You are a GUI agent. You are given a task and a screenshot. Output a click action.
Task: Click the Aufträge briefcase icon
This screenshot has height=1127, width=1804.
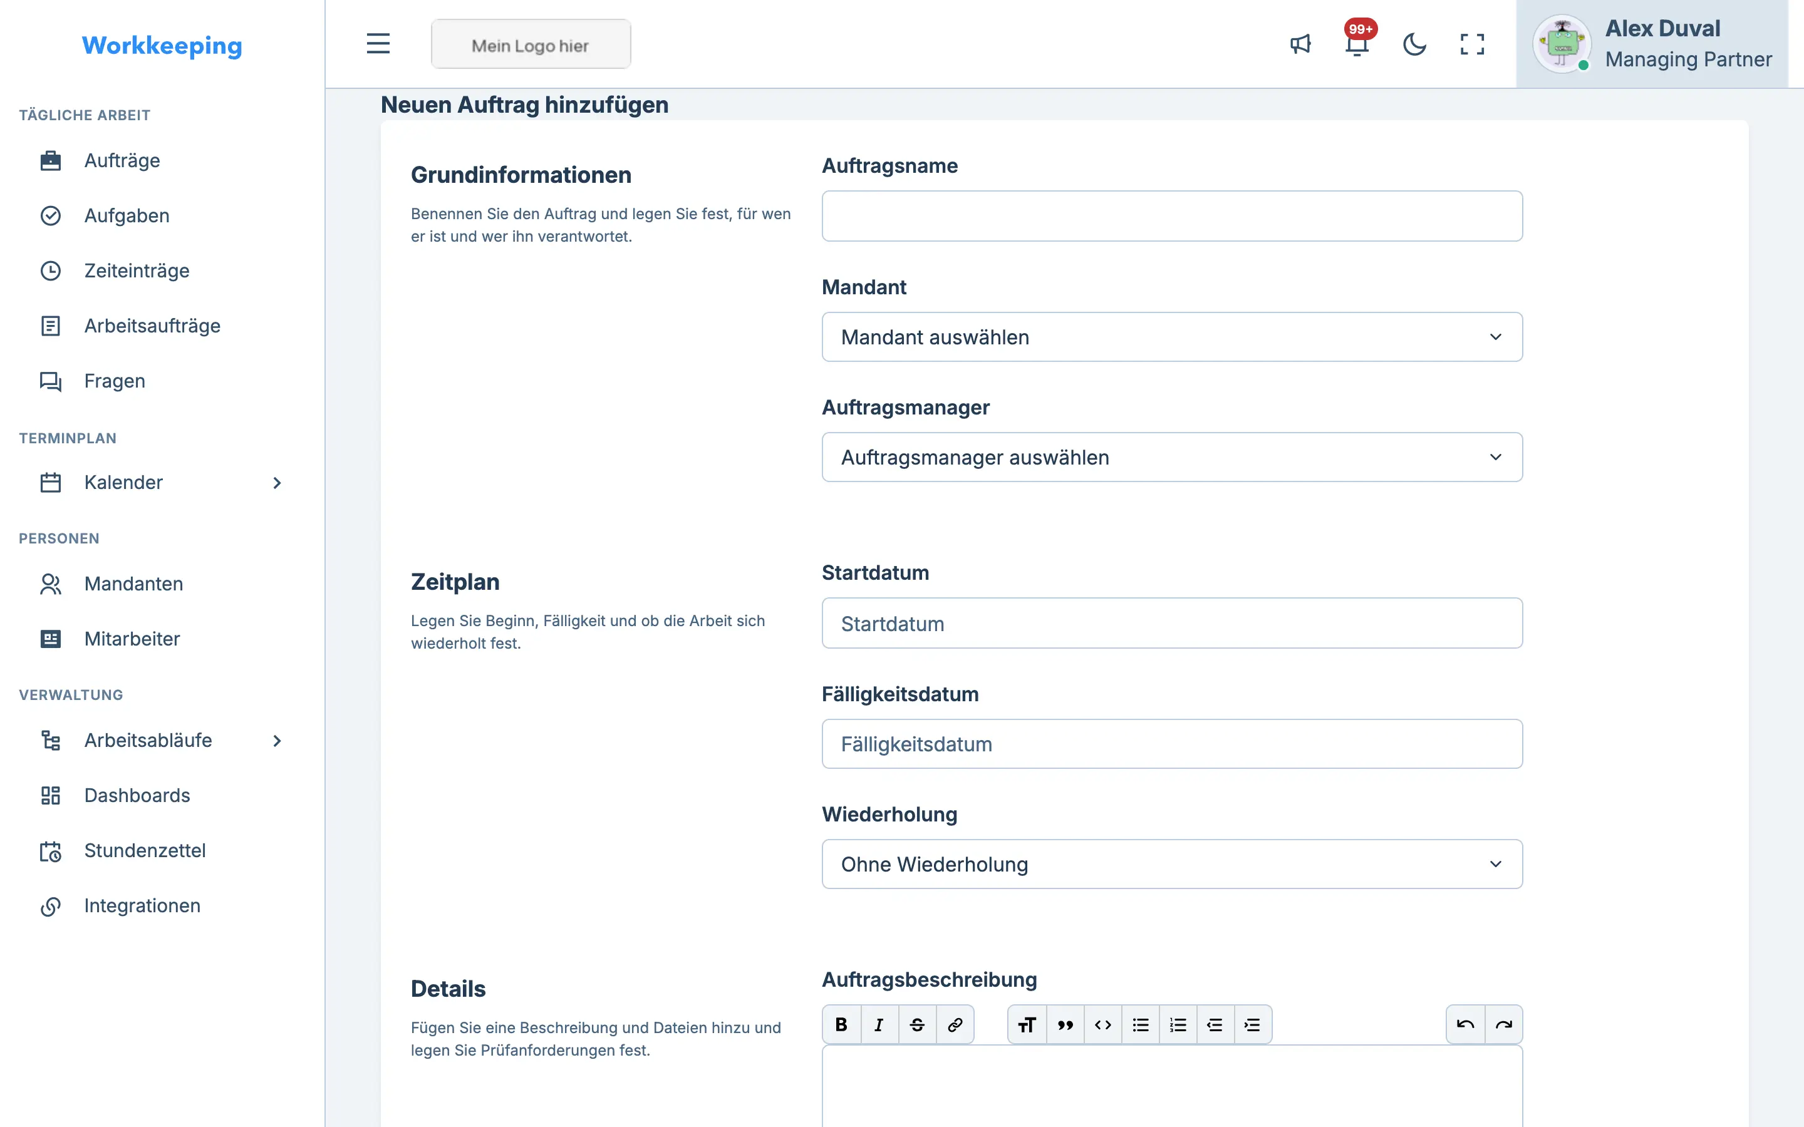pyautogui.click(x=51, y=160)
